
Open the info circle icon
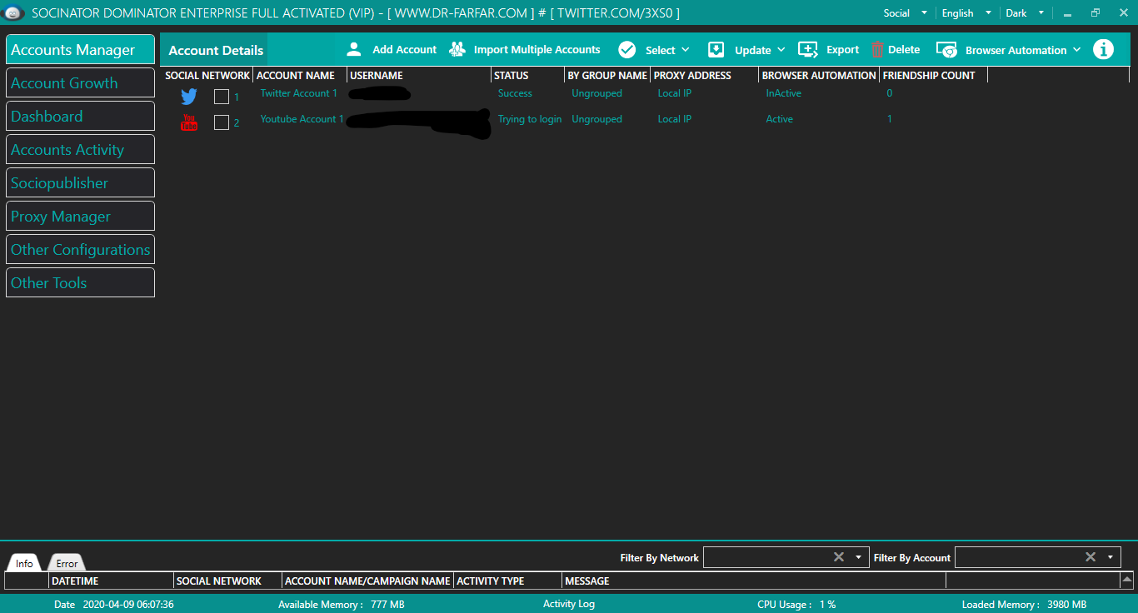click(1103, 49)
